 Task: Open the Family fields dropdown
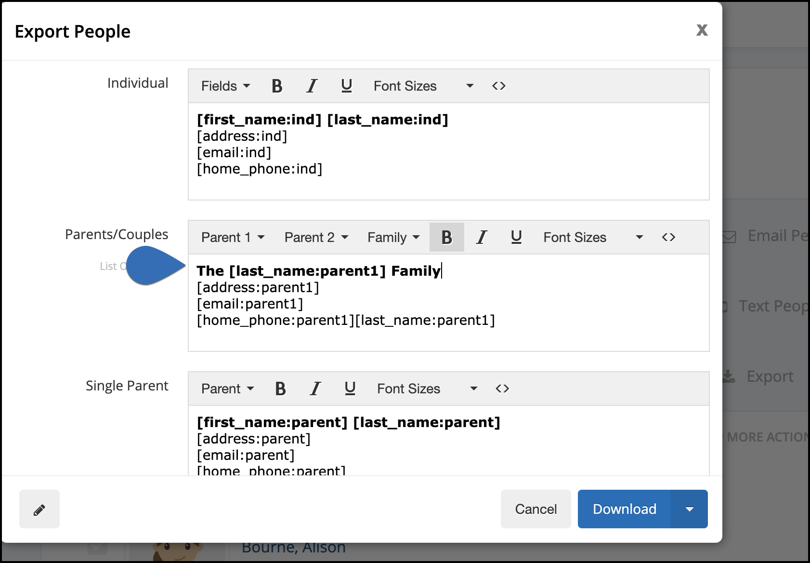pyautogui.click(x=393, y=237)
